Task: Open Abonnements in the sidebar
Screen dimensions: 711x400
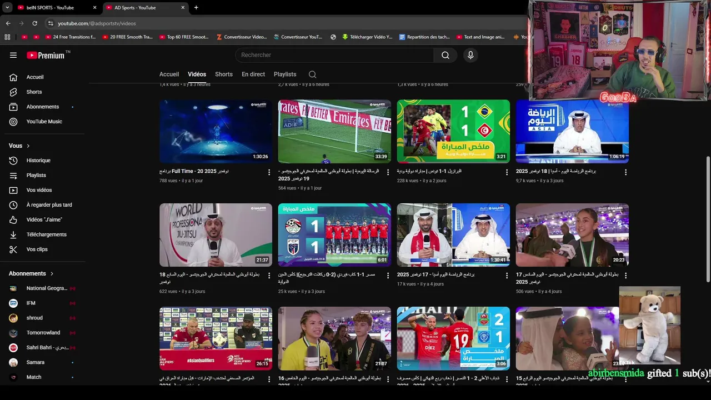Action: pyautogui.click(x=42, y=107)
